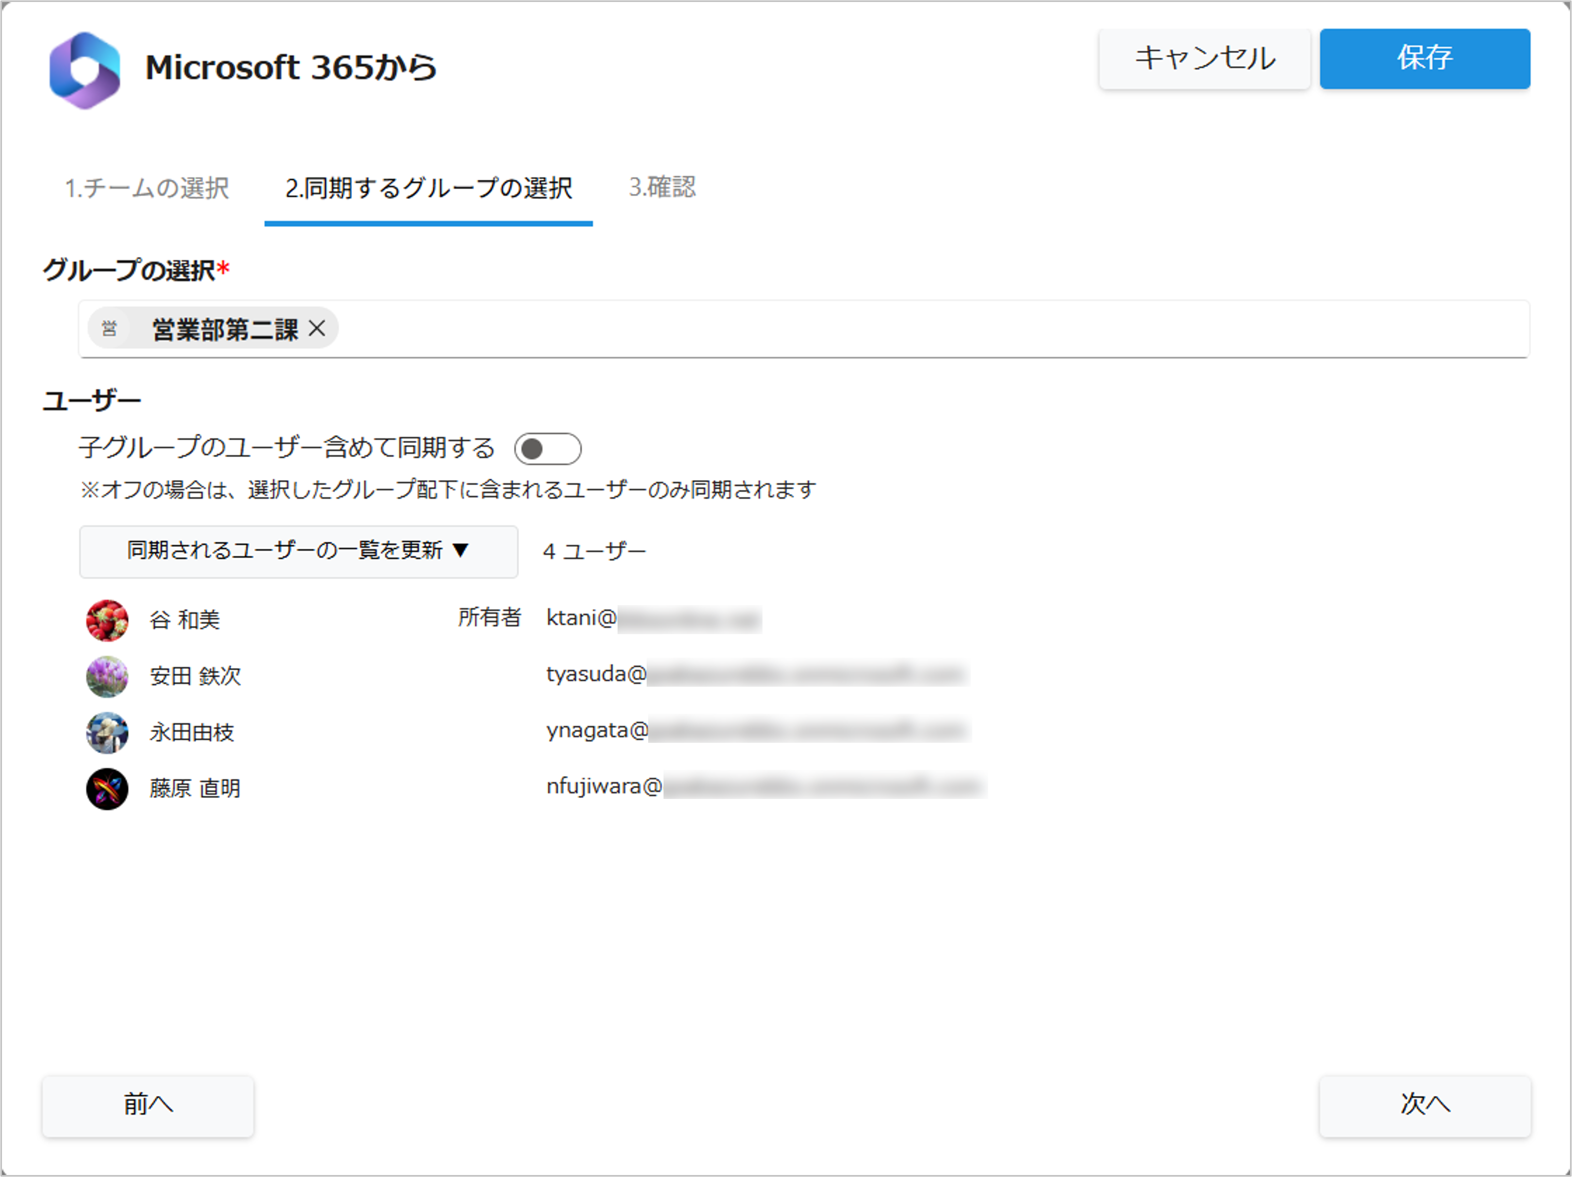Select the 2.同期するグループの選択 tab
The height and width of the screenshot is (1177, 1572).
coord(429,188)
